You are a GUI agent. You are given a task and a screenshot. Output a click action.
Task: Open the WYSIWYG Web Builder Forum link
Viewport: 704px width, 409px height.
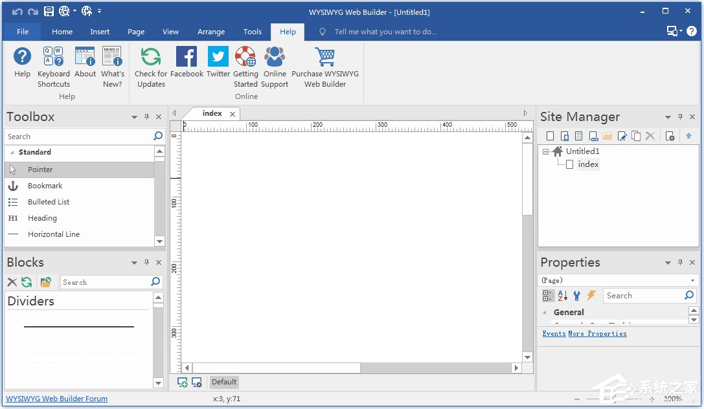coord(57,399)
